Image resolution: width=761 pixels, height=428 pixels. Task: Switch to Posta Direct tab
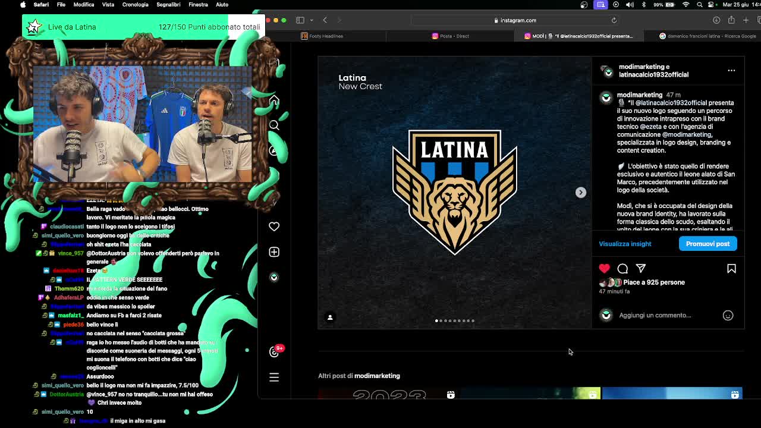click(451, 36)
